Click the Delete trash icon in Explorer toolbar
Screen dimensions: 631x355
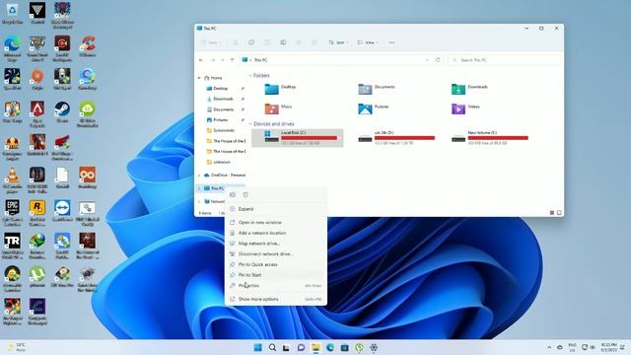pyautogui.click(x=315, y=42)
